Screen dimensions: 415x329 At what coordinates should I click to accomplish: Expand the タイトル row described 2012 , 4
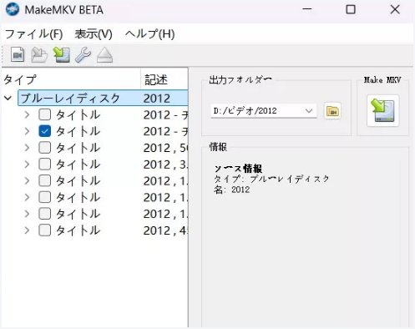coord(27,230)
